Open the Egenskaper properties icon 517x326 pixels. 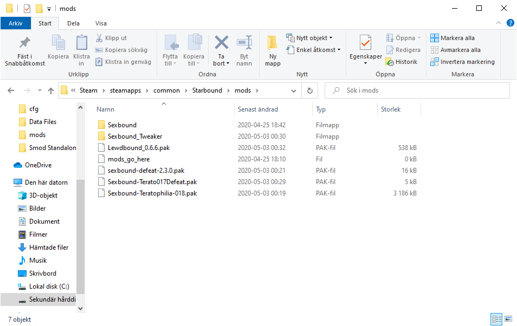coord(365,43)
